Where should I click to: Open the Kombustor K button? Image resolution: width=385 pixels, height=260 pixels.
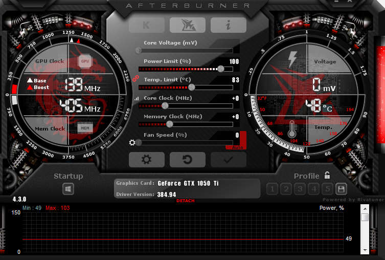click(147, 25)
